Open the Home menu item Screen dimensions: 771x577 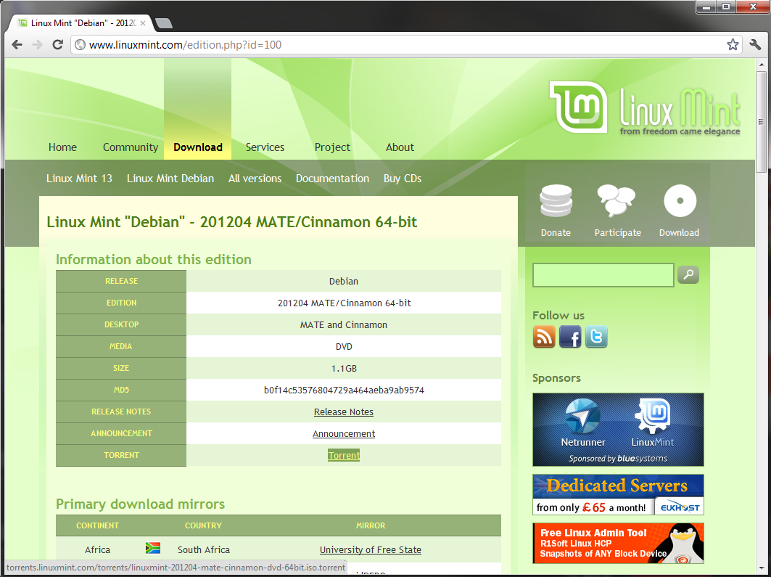tap(62, 147)
